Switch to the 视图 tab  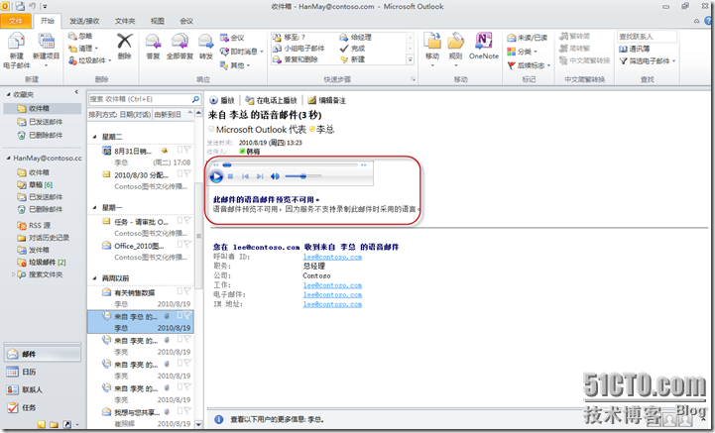coord(158,21)
